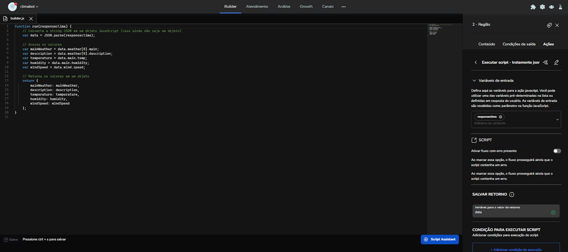The image size is (568, 252).
Task: Go back with the left chevron arrow
Action: pyautogui.click(x=476, y=62)
